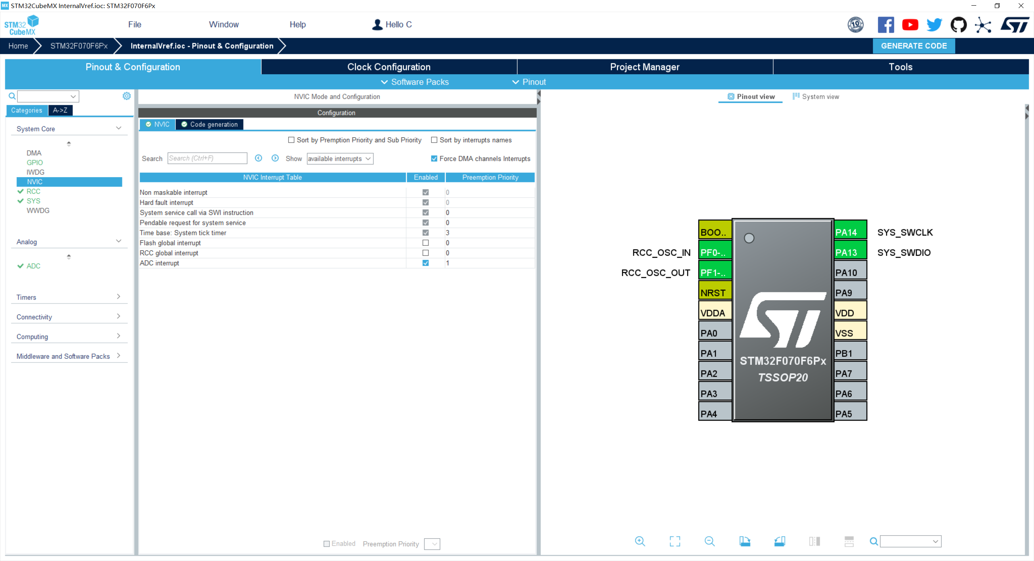This screenshot has width=1034, height=561.
Task: Click the GENERATE CODE button
Action: point(914,46)
